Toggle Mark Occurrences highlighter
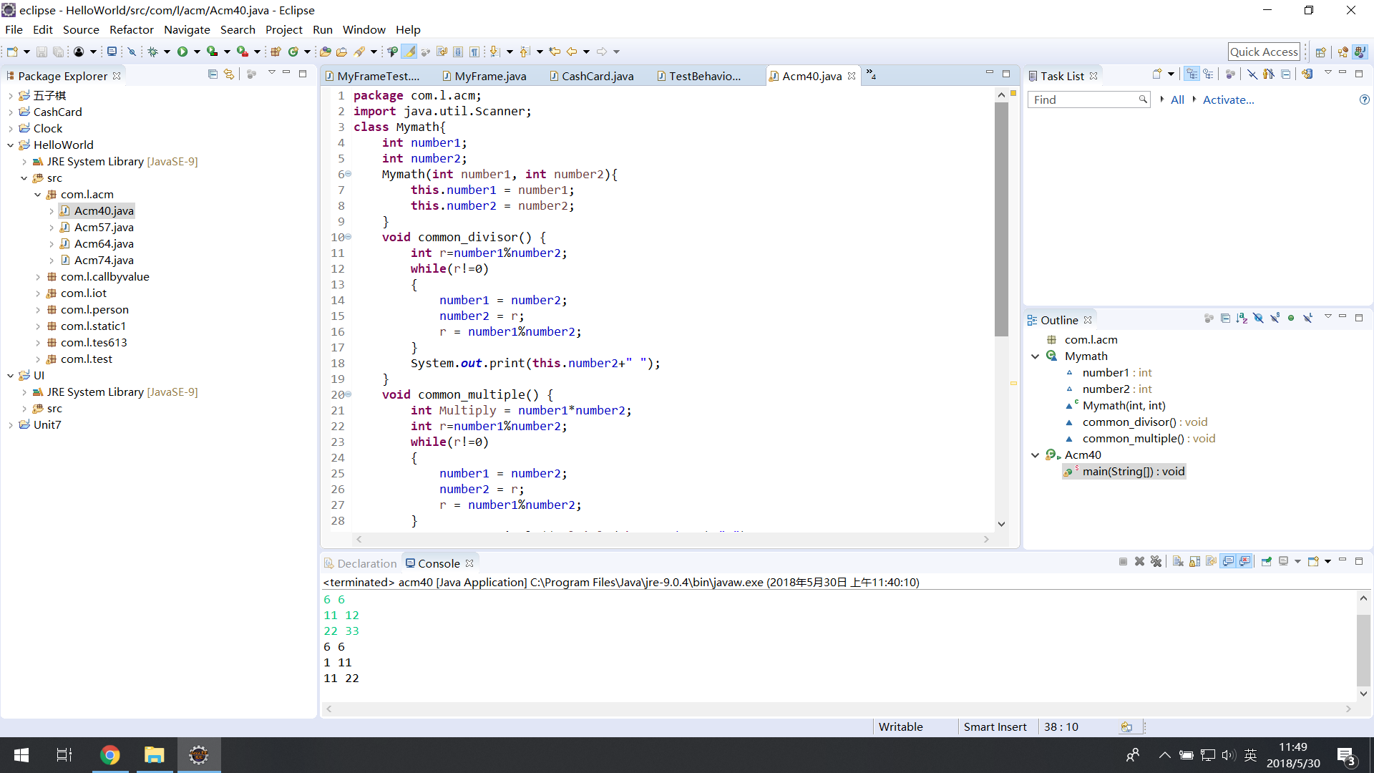The width and height of the screenshot is (1374, 773). 409,52
